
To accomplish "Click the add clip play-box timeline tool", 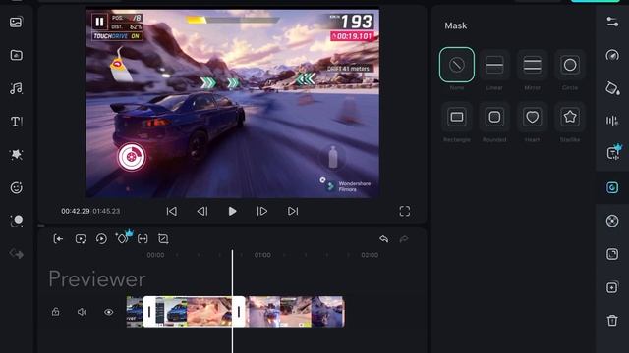I will click(81, 239).
